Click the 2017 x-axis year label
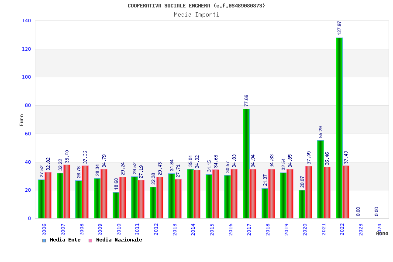This screenshot has width=393, height=262. click(x=249, y=229)
